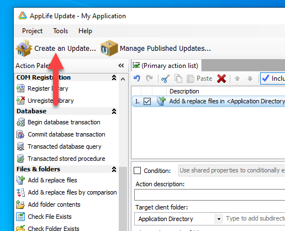
Task: Click the Paste clipboard button
Action: click(x=199, y=78)
